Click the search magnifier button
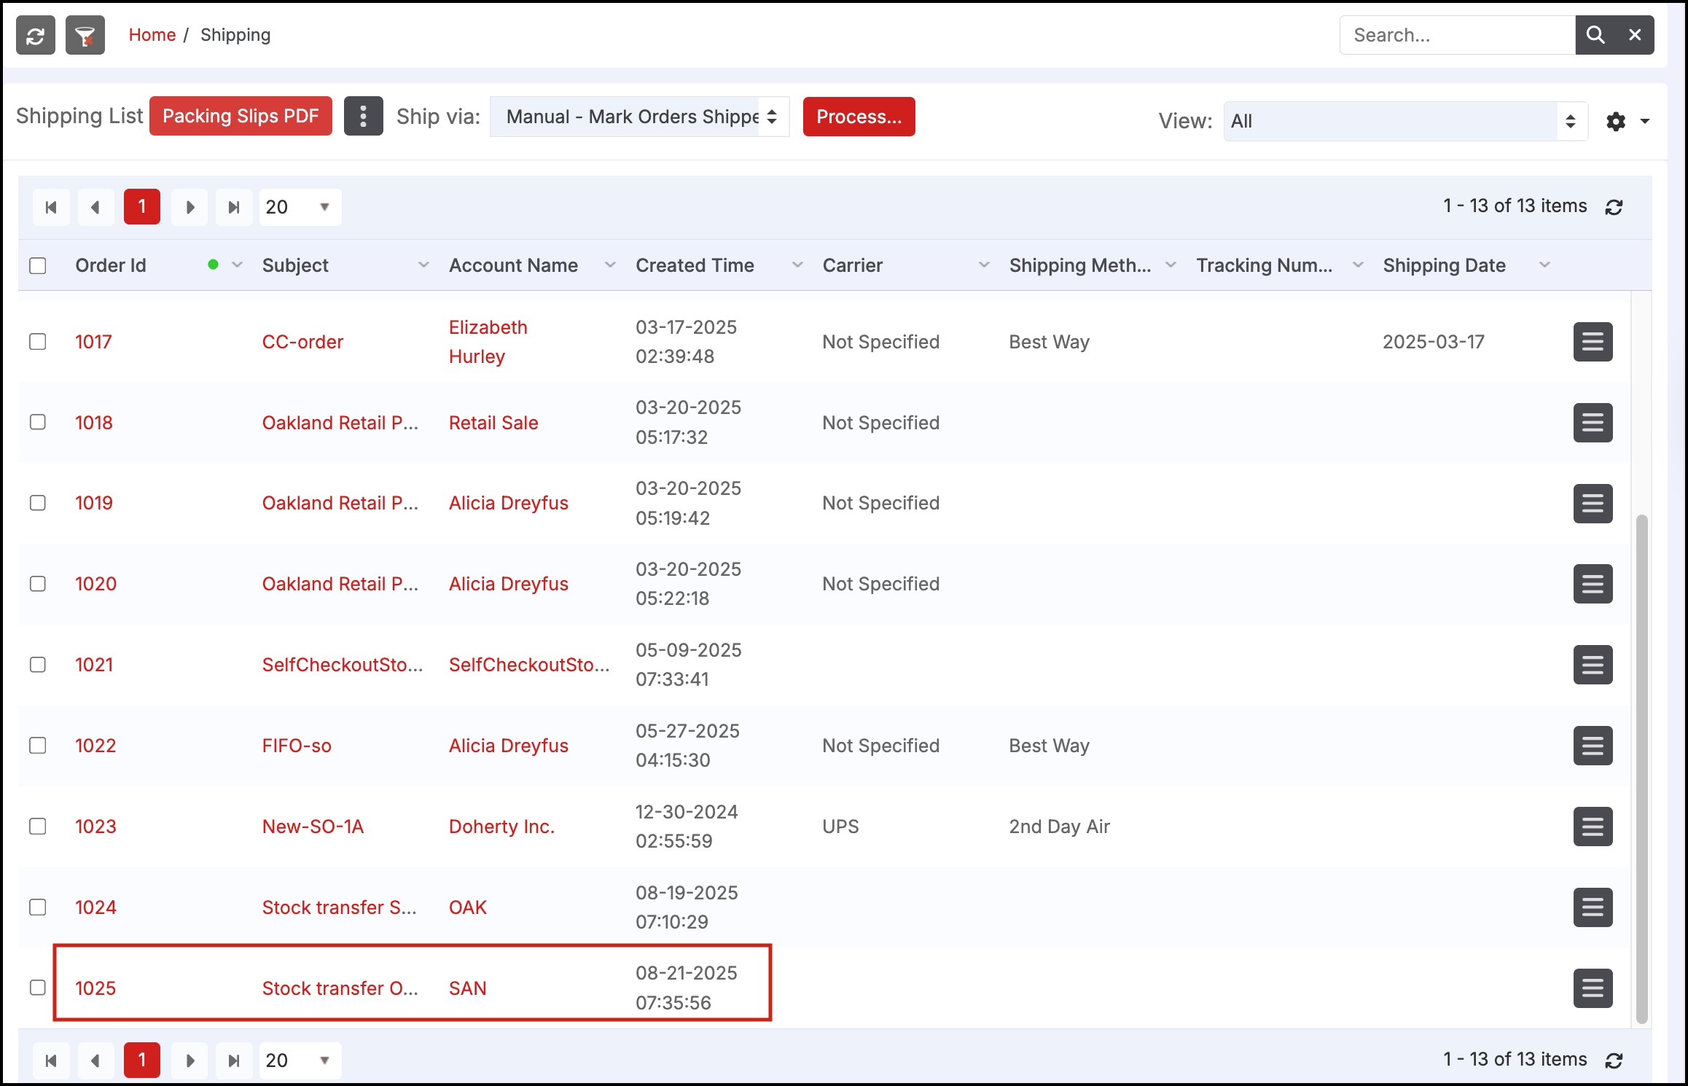The image size is (1688, 1086). pyautogui.click(x=1595, y=35)
